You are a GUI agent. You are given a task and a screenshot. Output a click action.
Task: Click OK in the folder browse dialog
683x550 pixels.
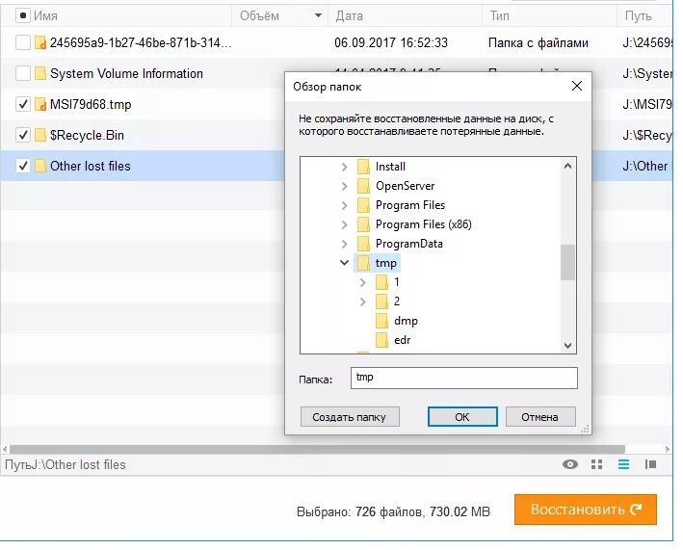point(462,417)
